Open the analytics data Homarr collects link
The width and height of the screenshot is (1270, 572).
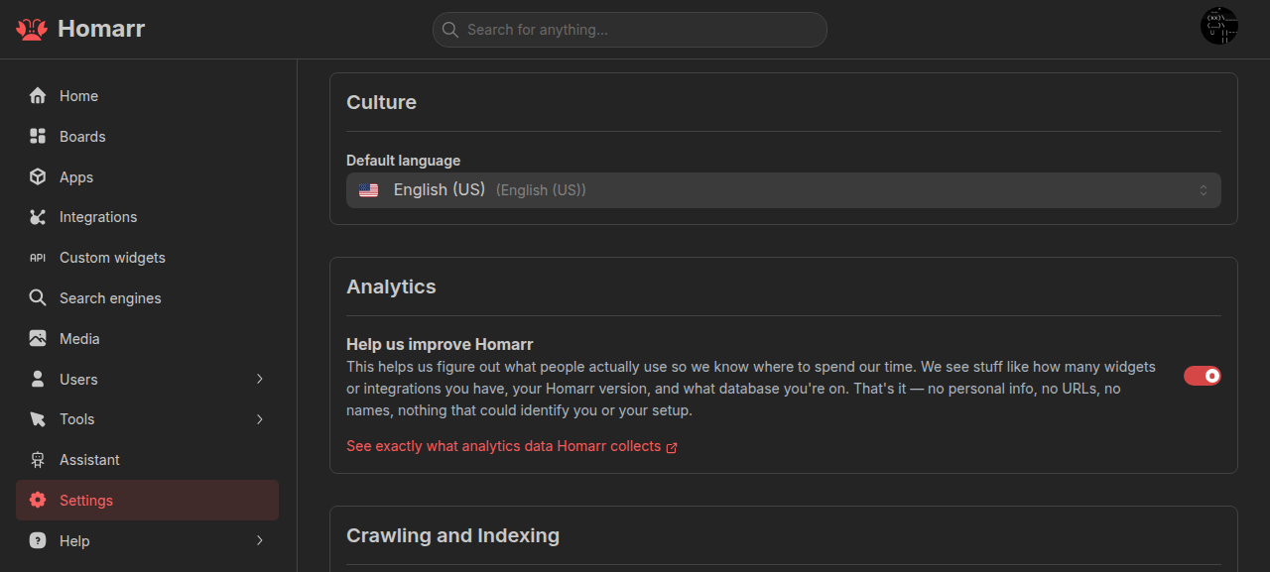pyautogui.click(x=512, y=446)
